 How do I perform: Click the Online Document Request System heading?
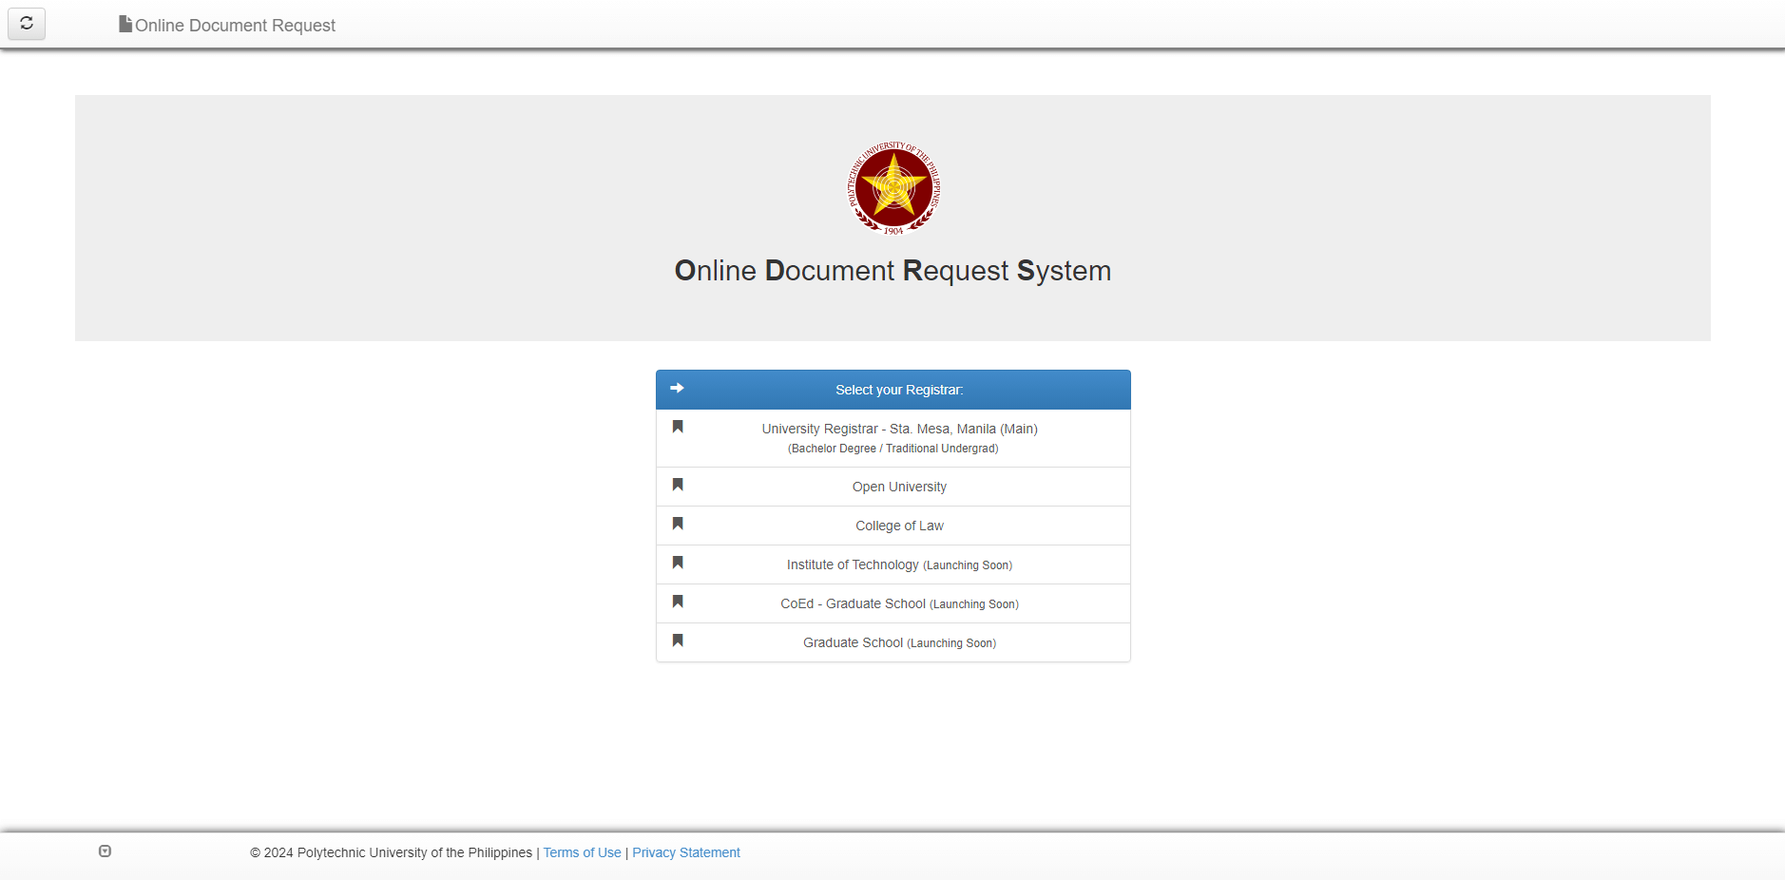tap(892, 271)
